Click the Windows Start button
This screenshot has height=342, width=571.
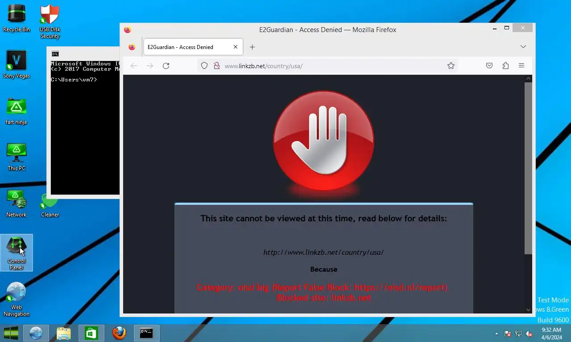pos(11,333)
